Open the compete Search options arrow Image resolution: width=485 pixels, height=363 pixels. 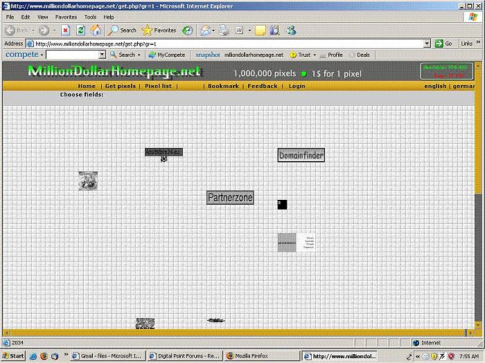(x=139, y=55)
